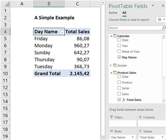This screenshot has width=166, height=140.
Task: Select column B header
Action: tap(49, 4)
